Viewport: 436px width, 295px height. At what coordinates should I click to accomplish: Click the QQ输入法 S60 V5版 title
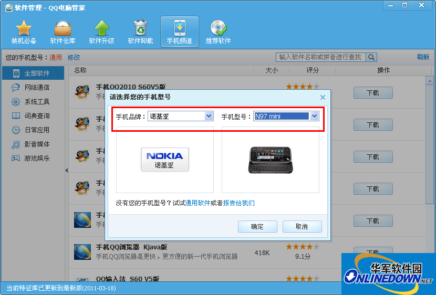[128, 279]
